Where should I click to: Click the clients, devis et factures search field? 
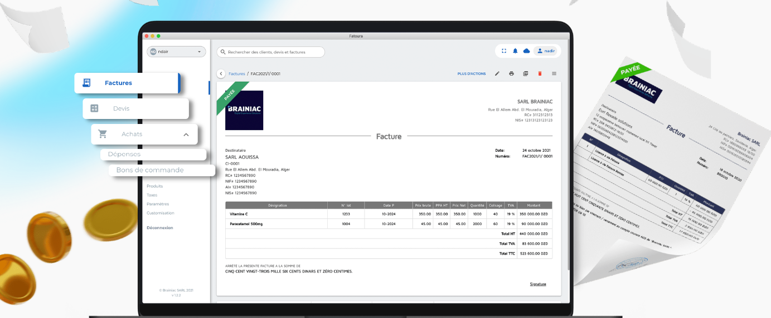[x=271, y=52]
